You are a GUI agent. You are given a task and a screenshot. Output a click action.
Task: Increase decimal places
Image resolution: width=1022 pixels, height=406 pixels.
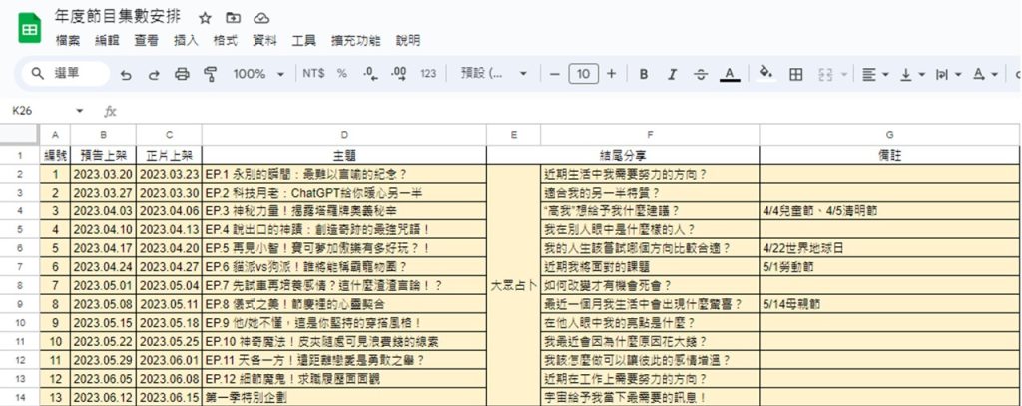(x=399, y=74)
